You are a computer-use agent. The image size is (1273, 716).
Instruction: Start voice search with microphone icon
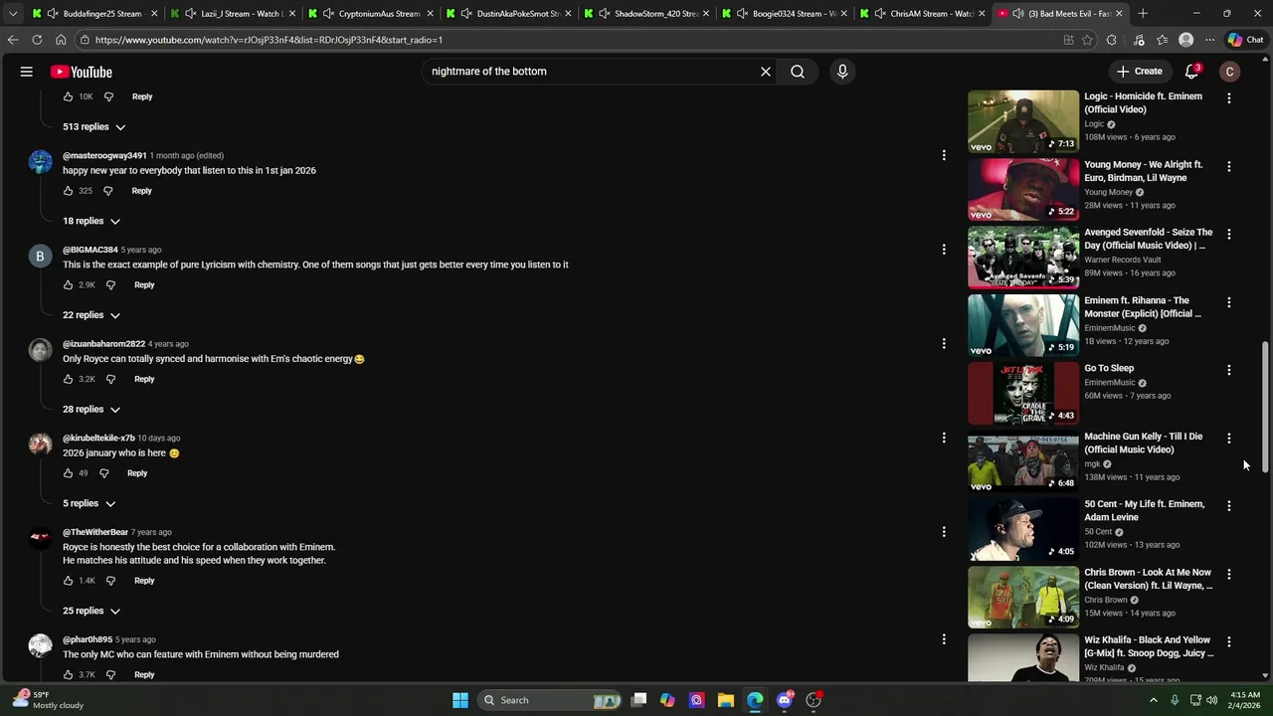[x=842, y=72]
